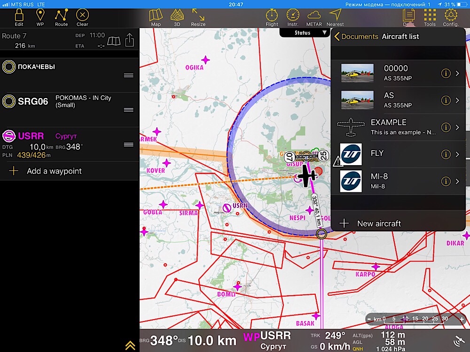Open the Nearest airports tool
This screenshot has height=352, width=470.
(x=335, y=17)
